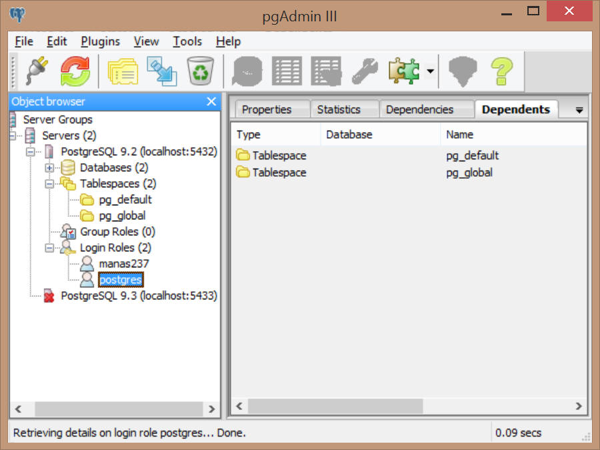Switch to the Dependencies tab
600x450 pixels.
coord(426,109)
